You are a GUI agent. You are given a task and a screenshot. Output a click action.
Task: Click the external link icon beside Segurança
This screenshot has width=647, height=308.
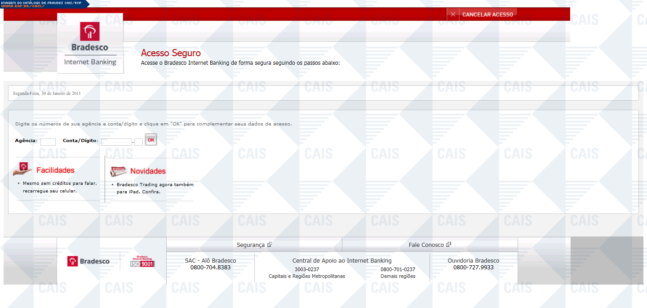[270, 245]
